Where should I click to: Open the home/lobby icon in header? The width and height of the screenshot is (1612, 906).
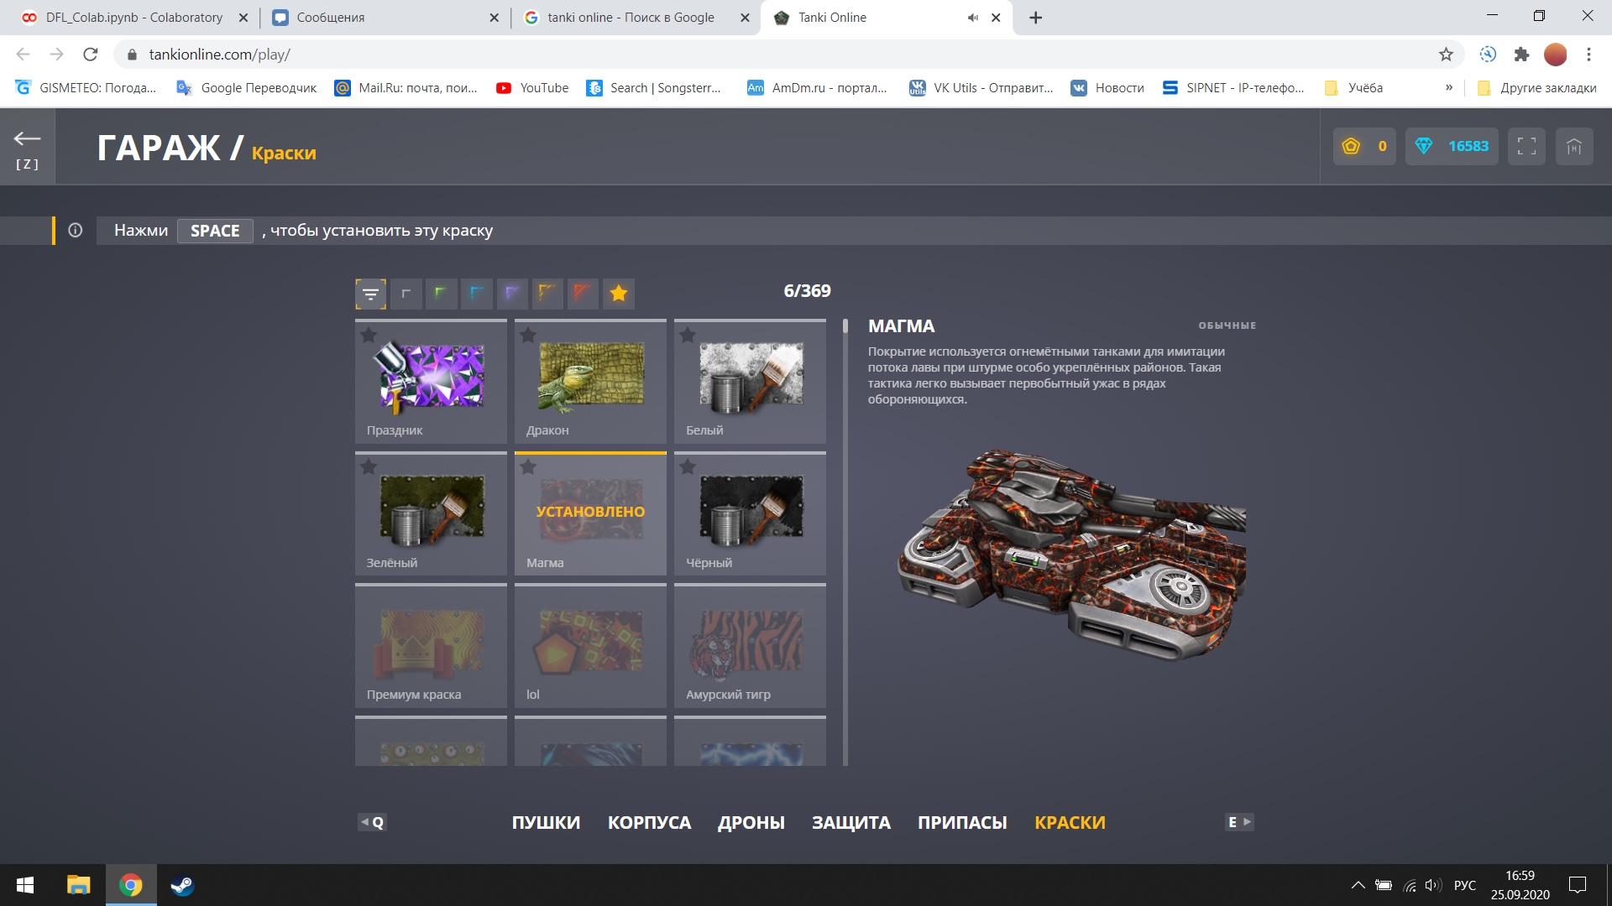tap(1574, 146)
